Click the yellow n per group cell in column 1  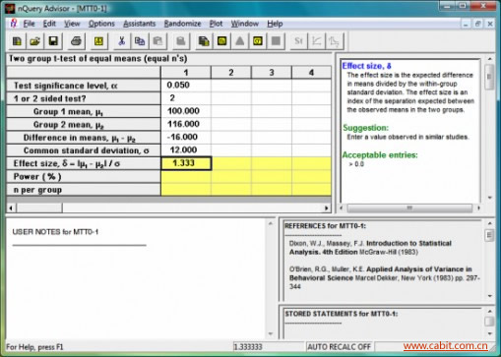(x=186, y=190)
